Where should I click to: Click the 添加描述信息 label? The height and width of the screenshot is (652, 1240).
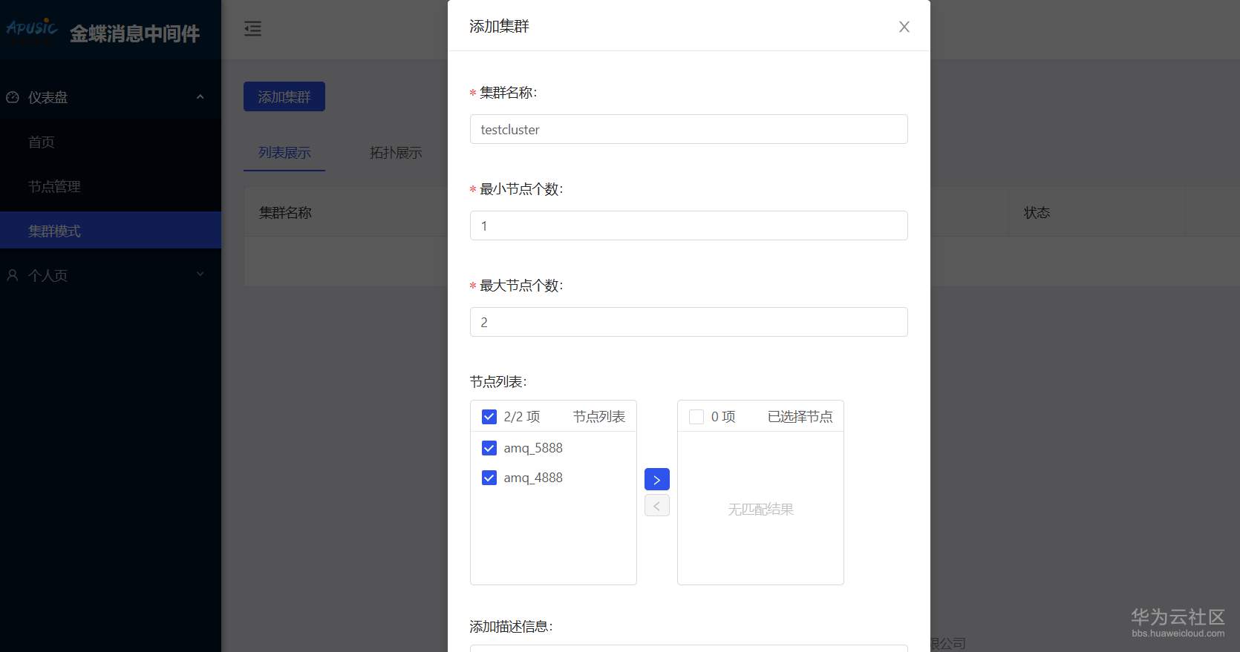511,627
